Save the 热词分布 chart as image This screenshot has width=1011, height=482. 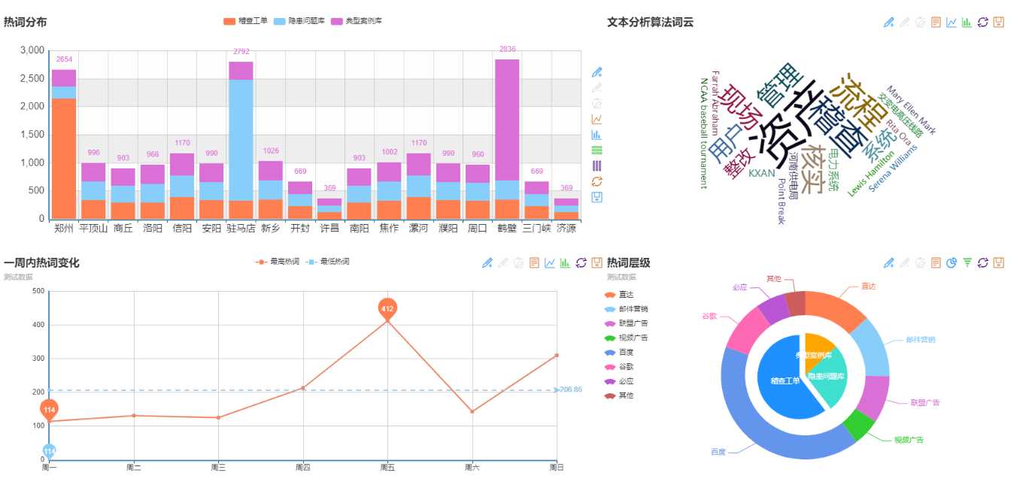(597, 197)
